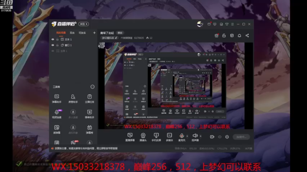Open the 房管助手 room manager tool
This screenshot has height=172, width=307.
click(73, 99)
